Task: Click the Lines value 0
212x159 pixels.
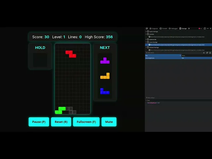Action: (x=80, y=37)
